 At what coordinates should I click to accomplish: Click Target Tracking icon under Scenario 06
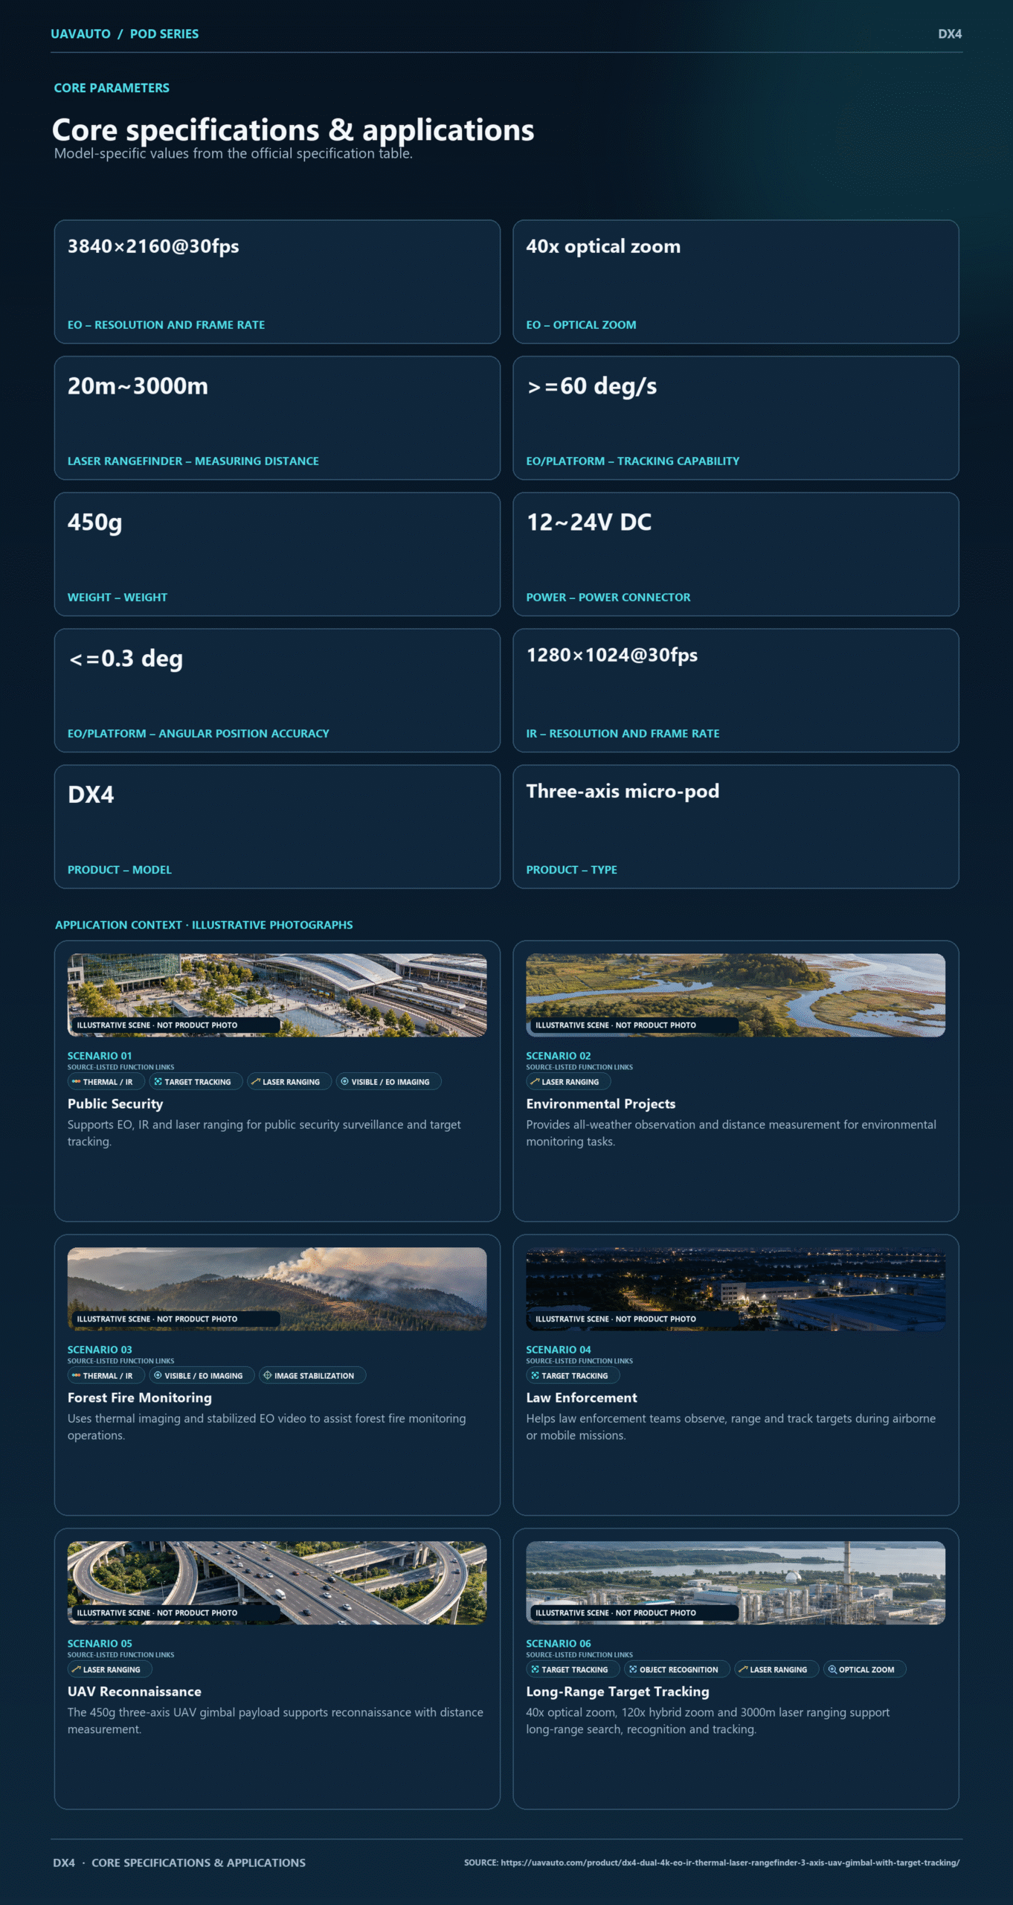pos(535,1670)
